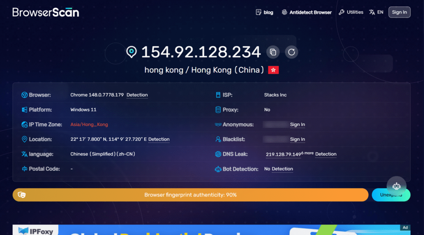Click the IPFoxy ad banner
Viewport: 424px width, 235px height.
point(212,230)
